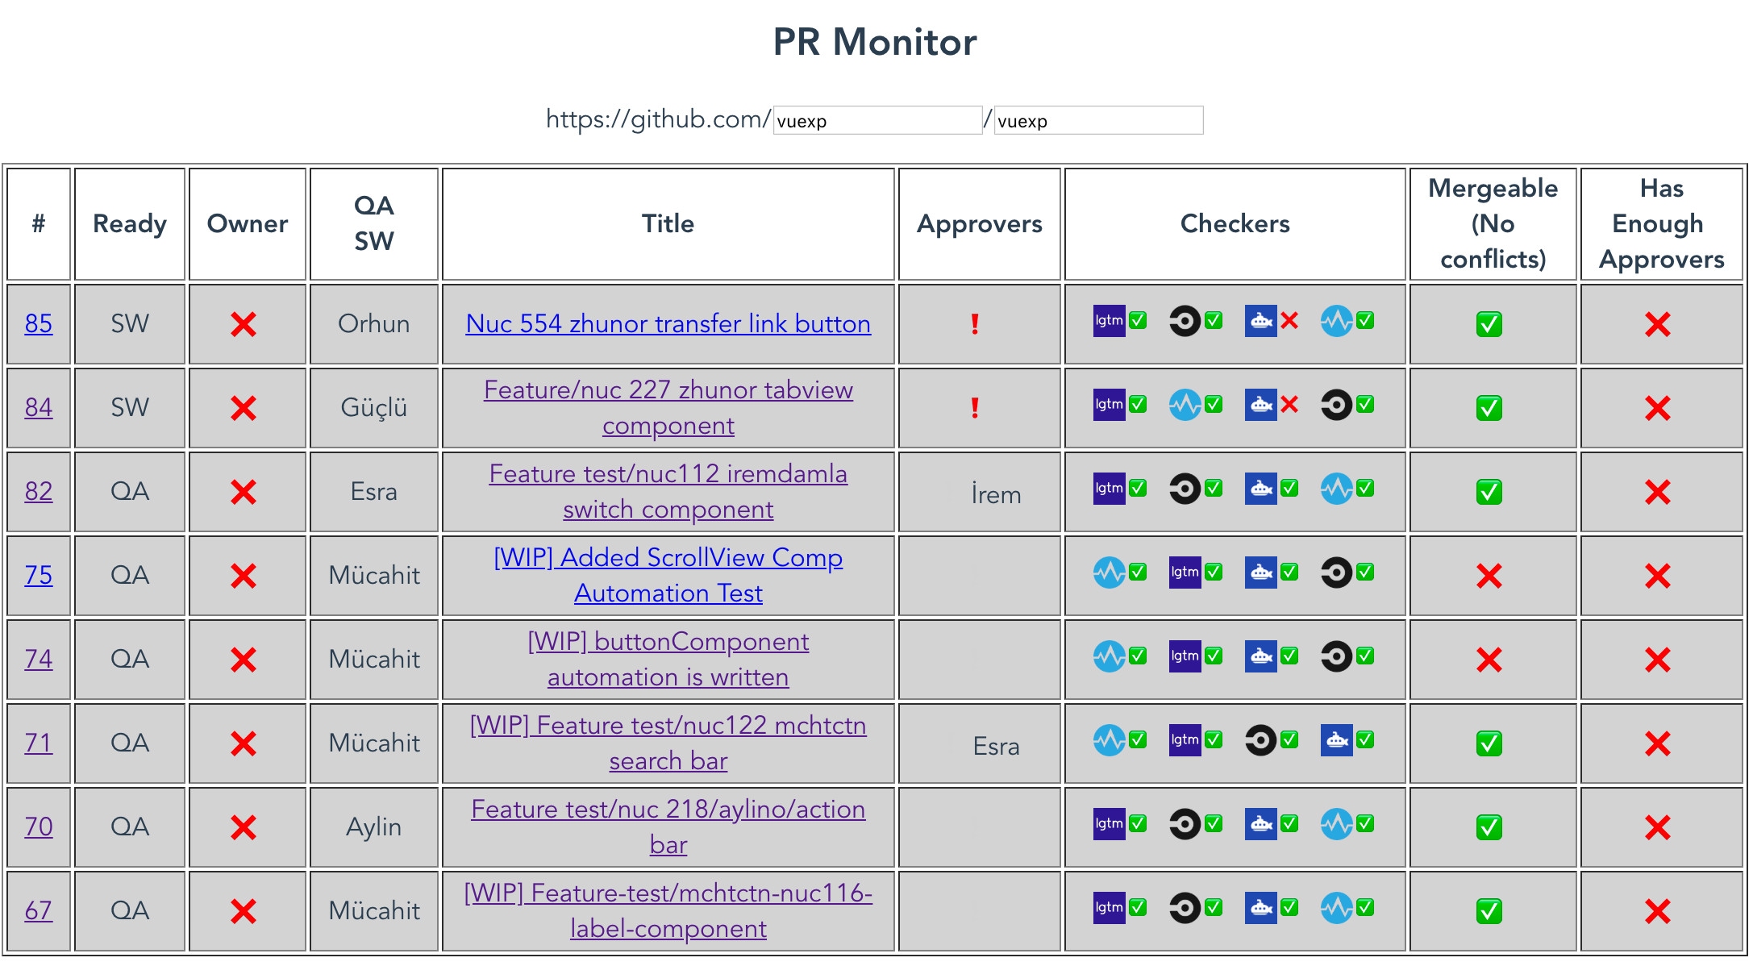Click the blue pulse checker icon for PR 67

(x=1336, y=908)
